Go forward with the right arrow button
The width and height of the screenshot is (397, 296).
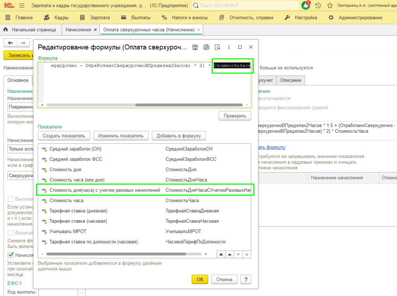[x=23, y=43]
